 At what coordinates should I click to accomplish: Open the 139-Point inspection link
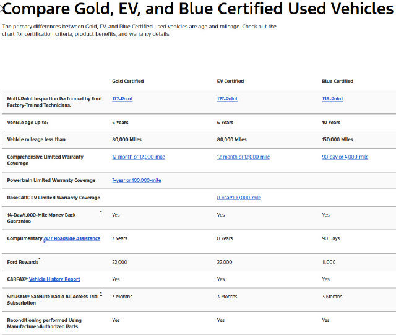coord(333,99)
